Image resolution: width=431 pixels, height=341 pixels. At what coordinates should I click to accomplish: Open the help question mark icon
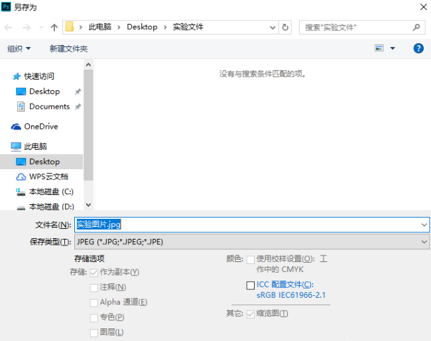[418, 48]
